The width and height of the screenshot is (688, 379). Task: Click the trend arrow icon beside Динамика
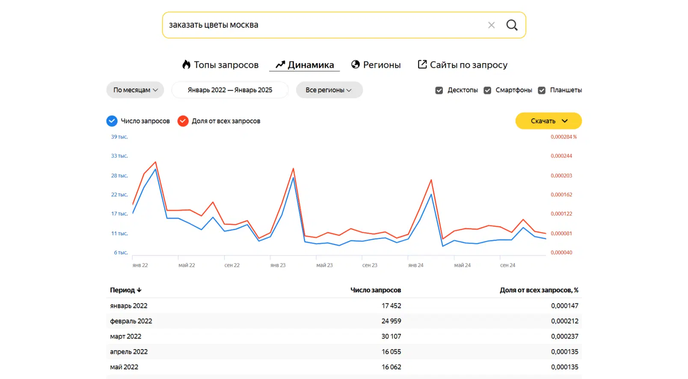pyautogui.click(x=280, y=64)
